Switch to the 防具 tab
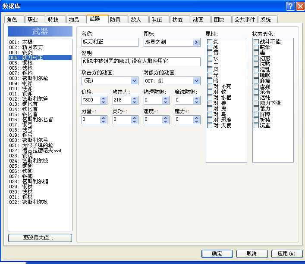The width and height of the screenshot is (305, 264). click(x=118, y=20)
